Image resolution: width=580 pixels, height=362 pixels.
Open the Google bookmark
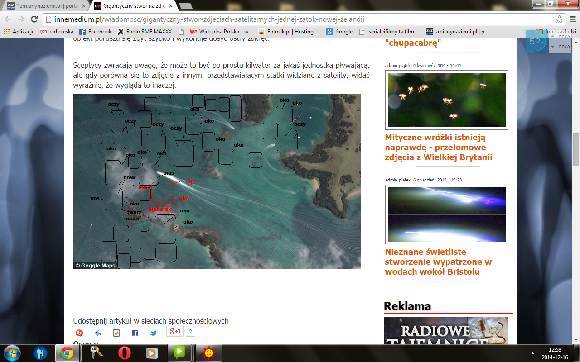point(339,32)
